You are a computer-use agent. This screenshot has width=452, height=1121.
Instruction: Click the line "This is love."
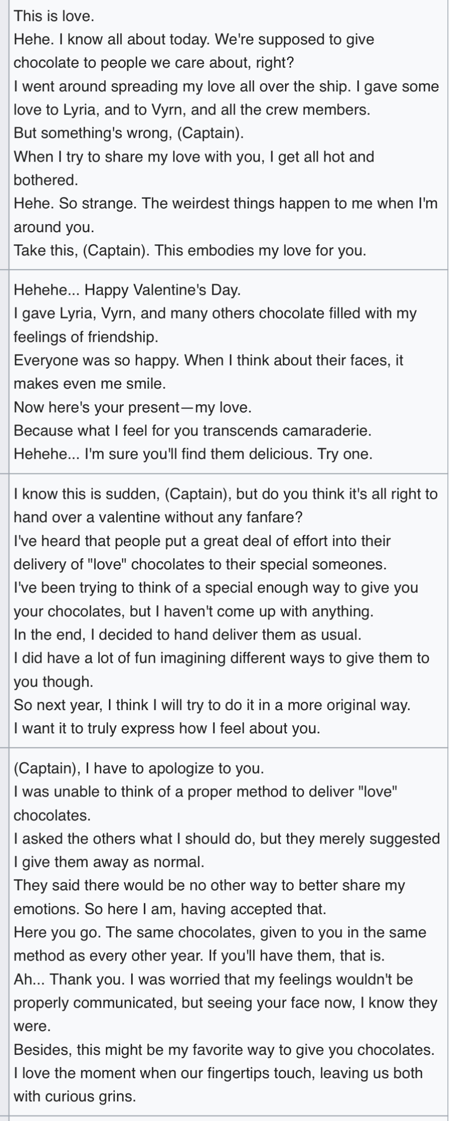click(x=54, y=16)
